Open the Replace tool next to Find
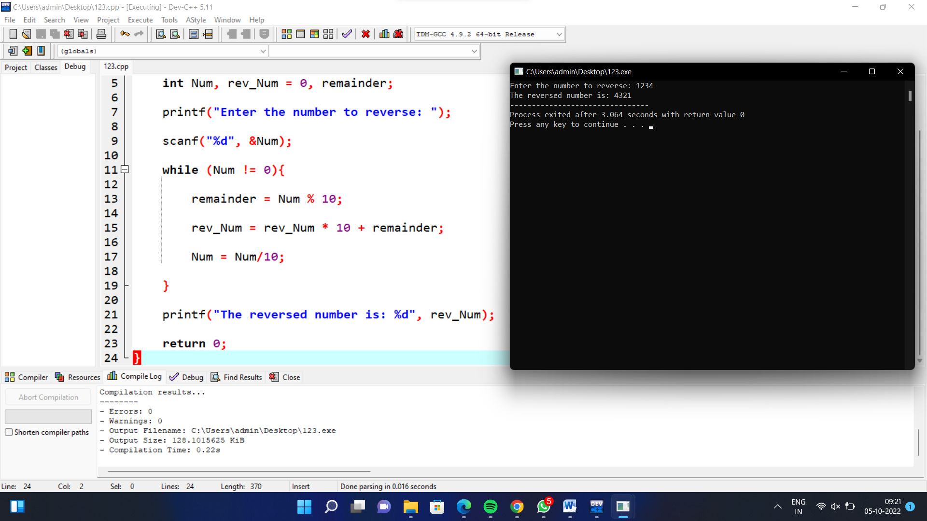 click(x=175, y=34)
